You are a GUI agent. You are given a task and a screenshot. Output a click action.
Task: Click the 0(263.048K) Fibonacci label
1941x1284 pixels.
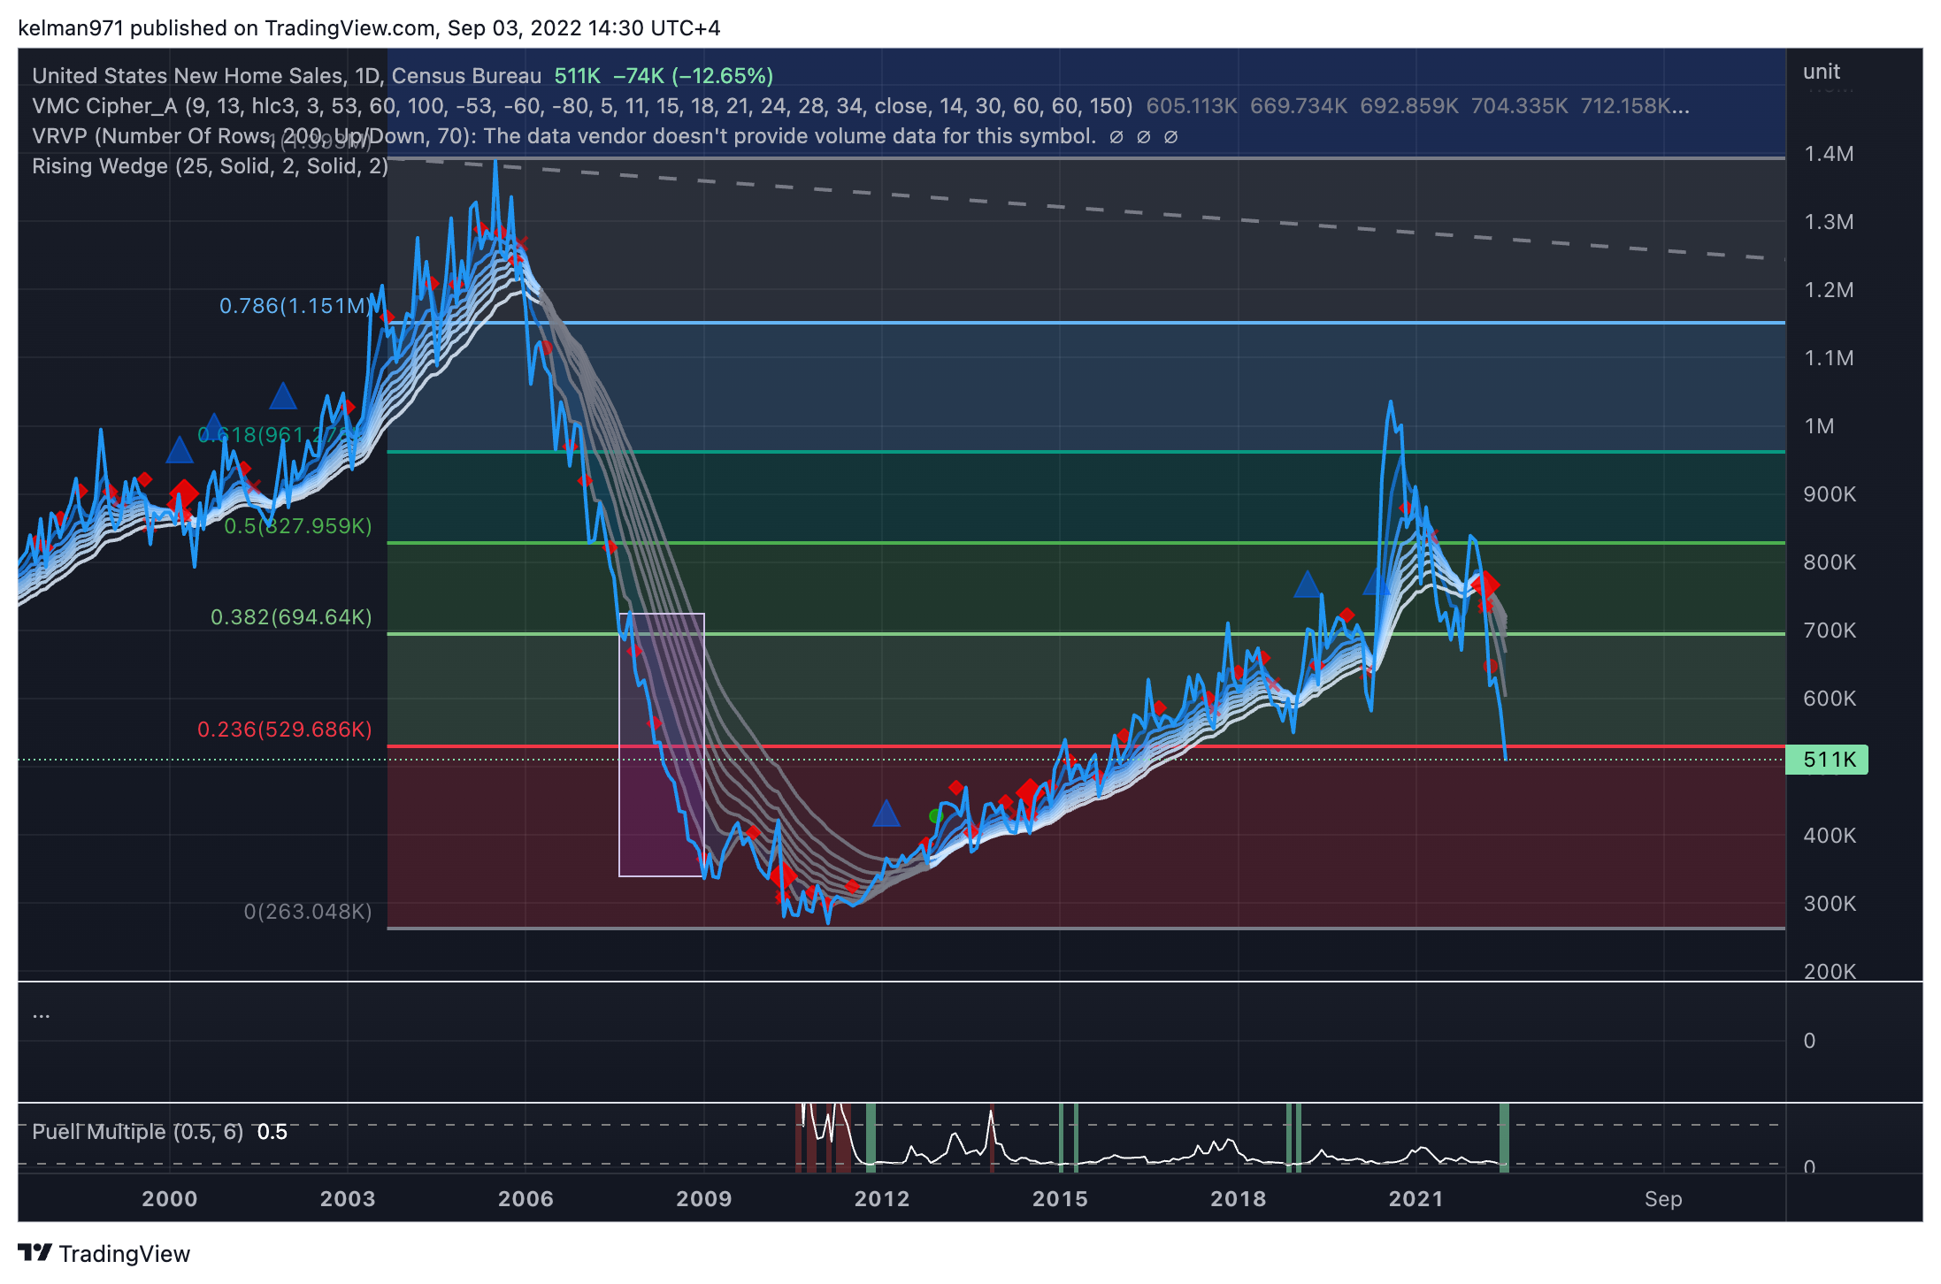(x=308, y=912)
